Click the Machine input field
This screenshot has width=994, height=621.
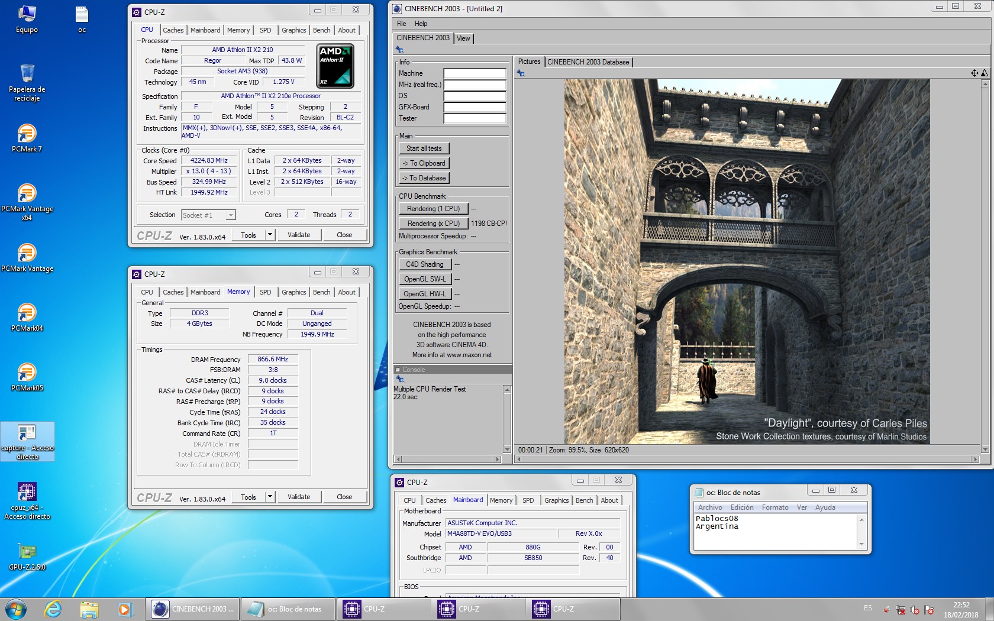[x=475, y=73]
